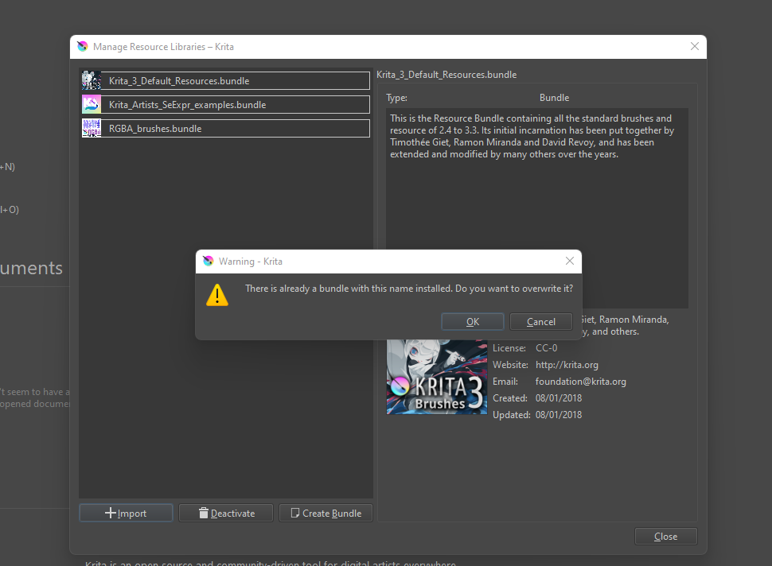Click the Close button in Resource Libraries
Image resolution: width=772 pixels, height=566 pixels.
tap(665, 537)
